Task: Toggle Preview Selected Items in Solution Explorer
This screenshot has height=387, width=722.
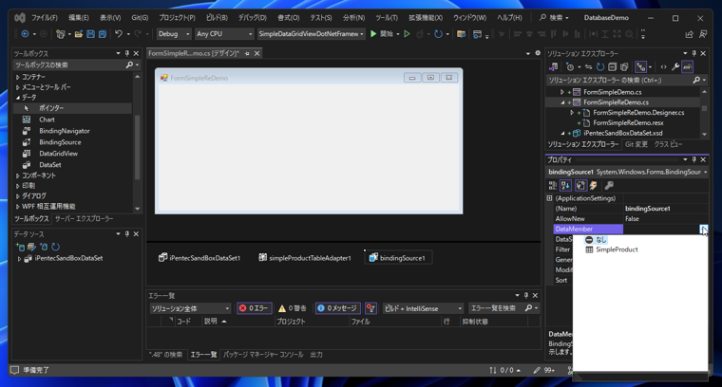Action: click(x=688, y=67)
